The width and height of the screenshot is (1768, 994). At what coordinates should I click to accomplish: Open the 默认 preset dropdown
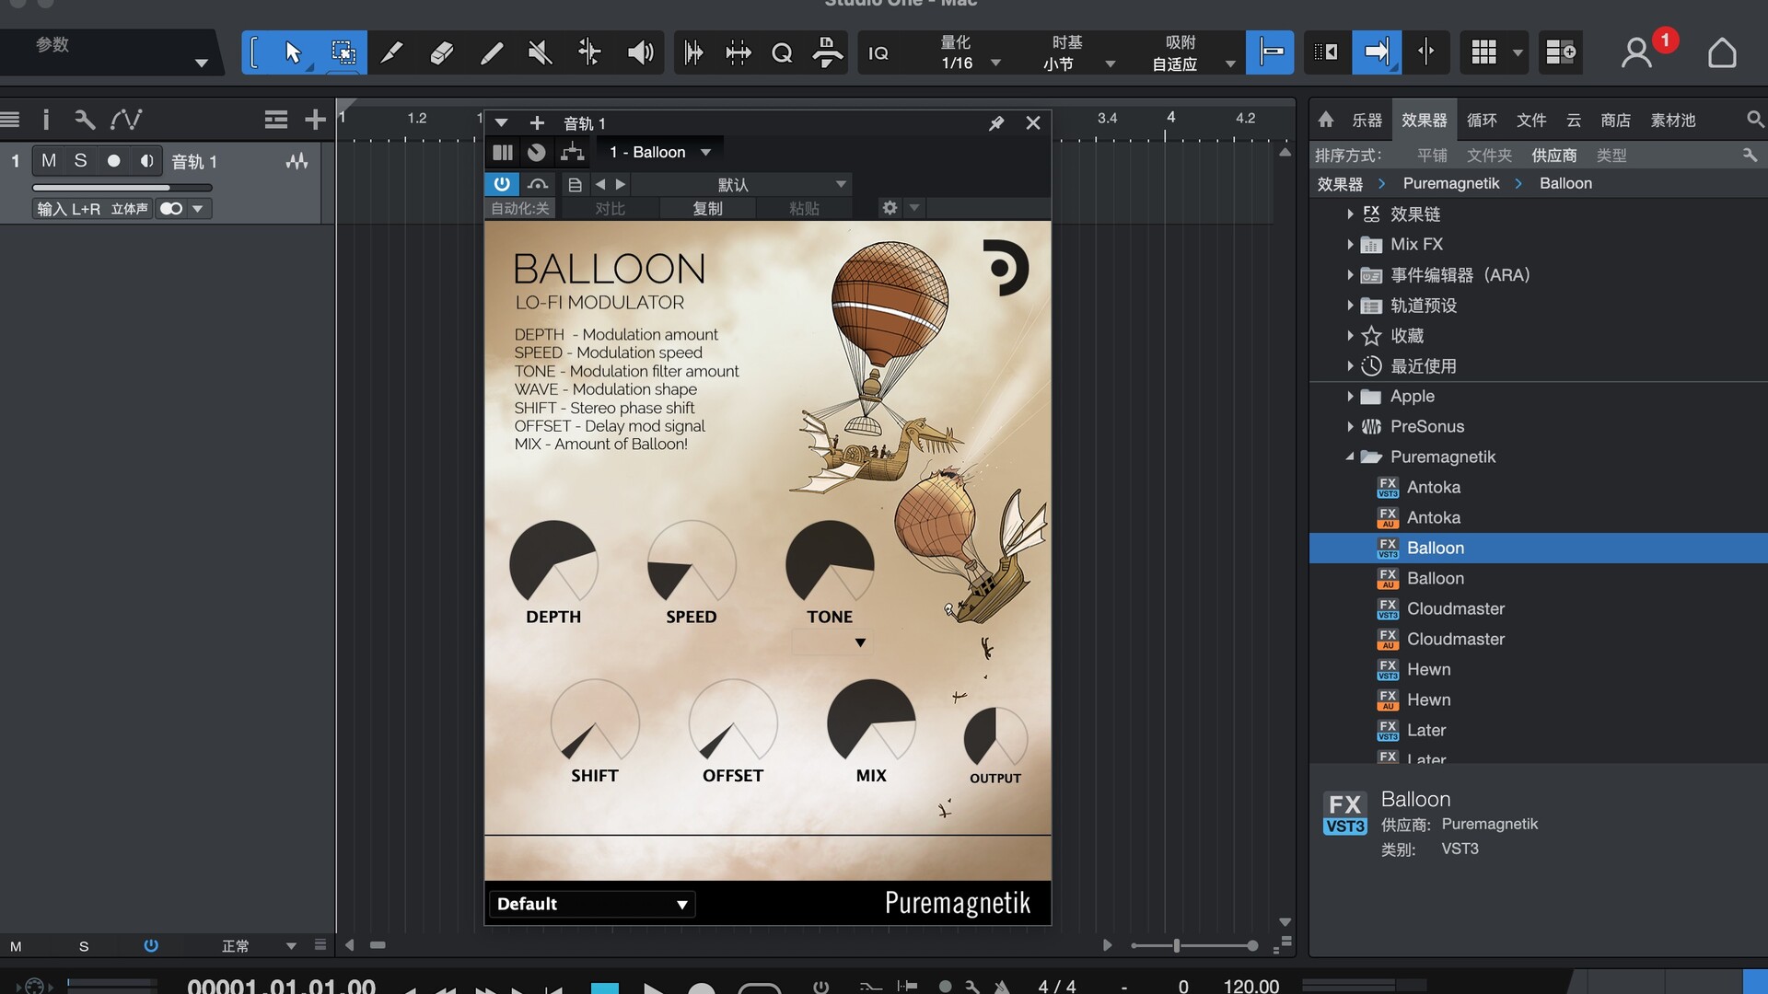point(741,184)
